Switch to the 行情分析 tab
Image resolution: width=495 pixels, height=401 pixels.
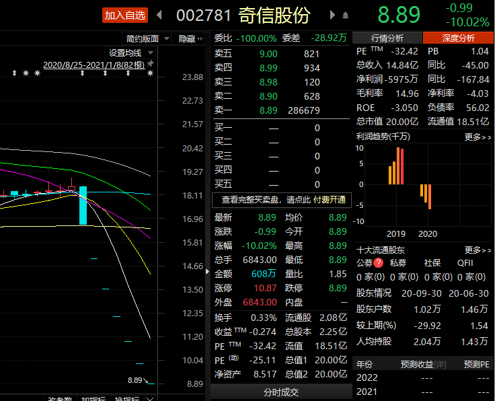(387, 38)
